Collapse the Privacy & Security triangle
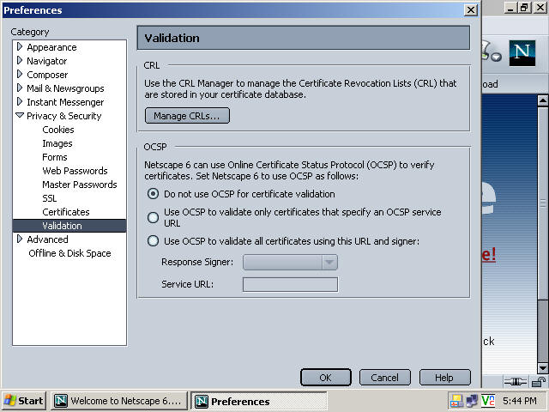 pos(20,115)
